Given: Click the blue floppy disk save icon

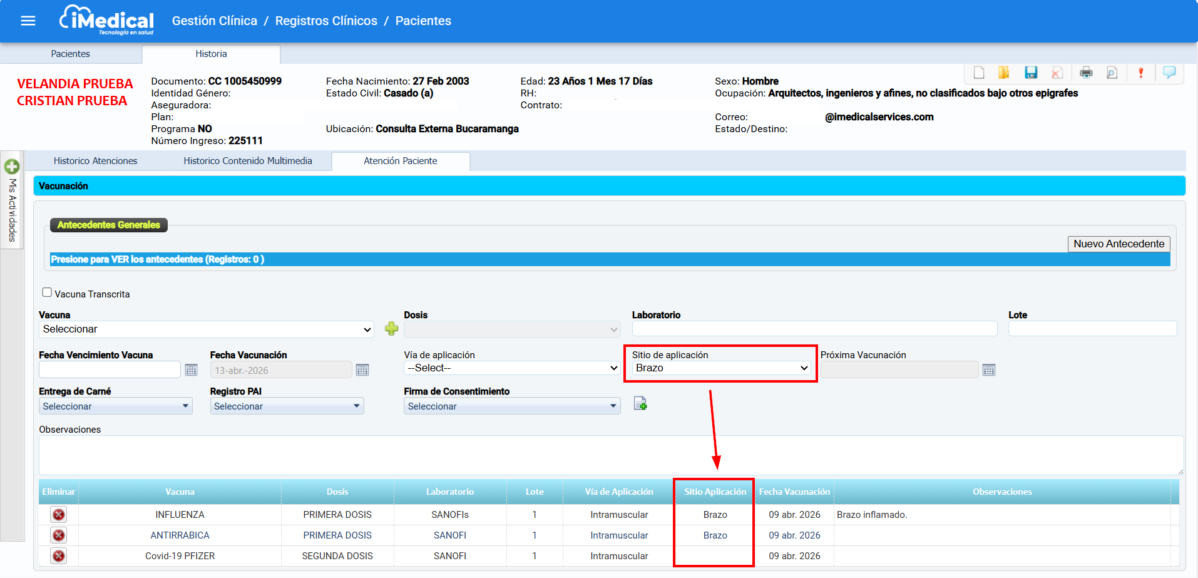Looking at the screenshot, I should (x=1030, y=73).
